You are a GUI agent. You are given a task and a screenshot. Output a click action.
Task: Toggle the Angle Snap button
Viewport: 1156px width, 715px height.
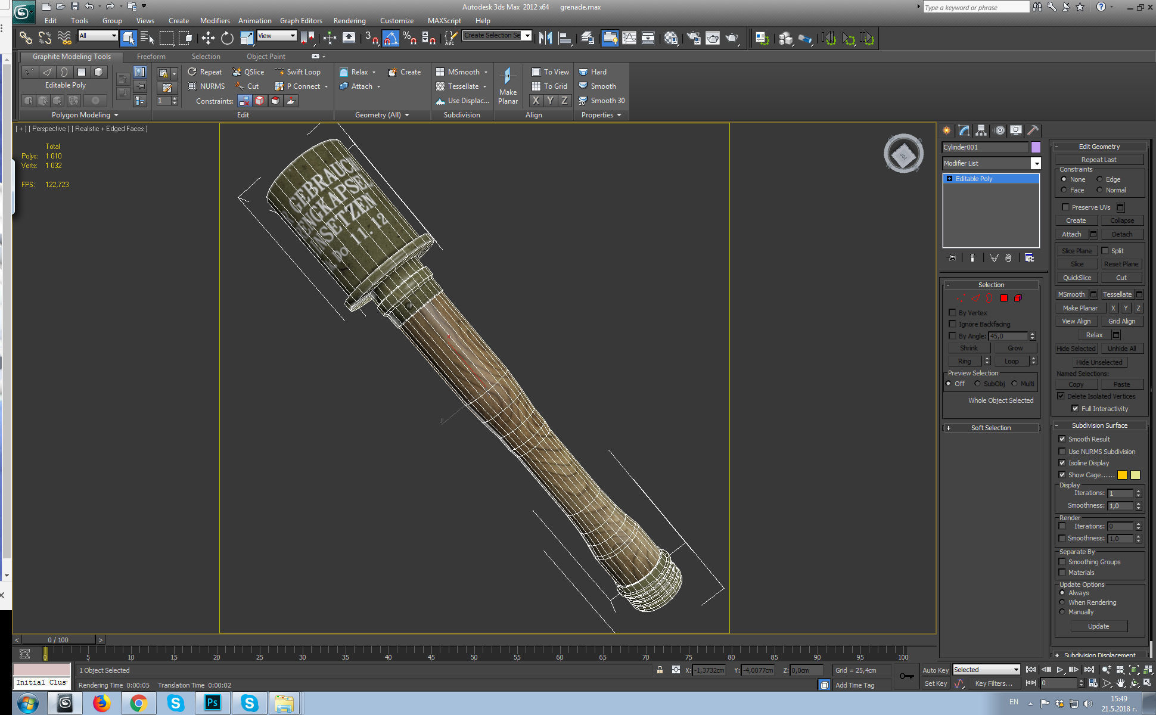[390, 39]
